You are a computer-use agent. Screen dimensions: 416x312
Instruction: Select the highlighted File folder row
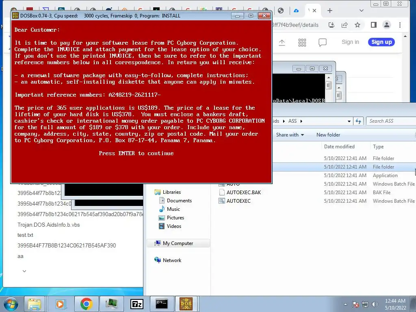click(x=343, y=167)
